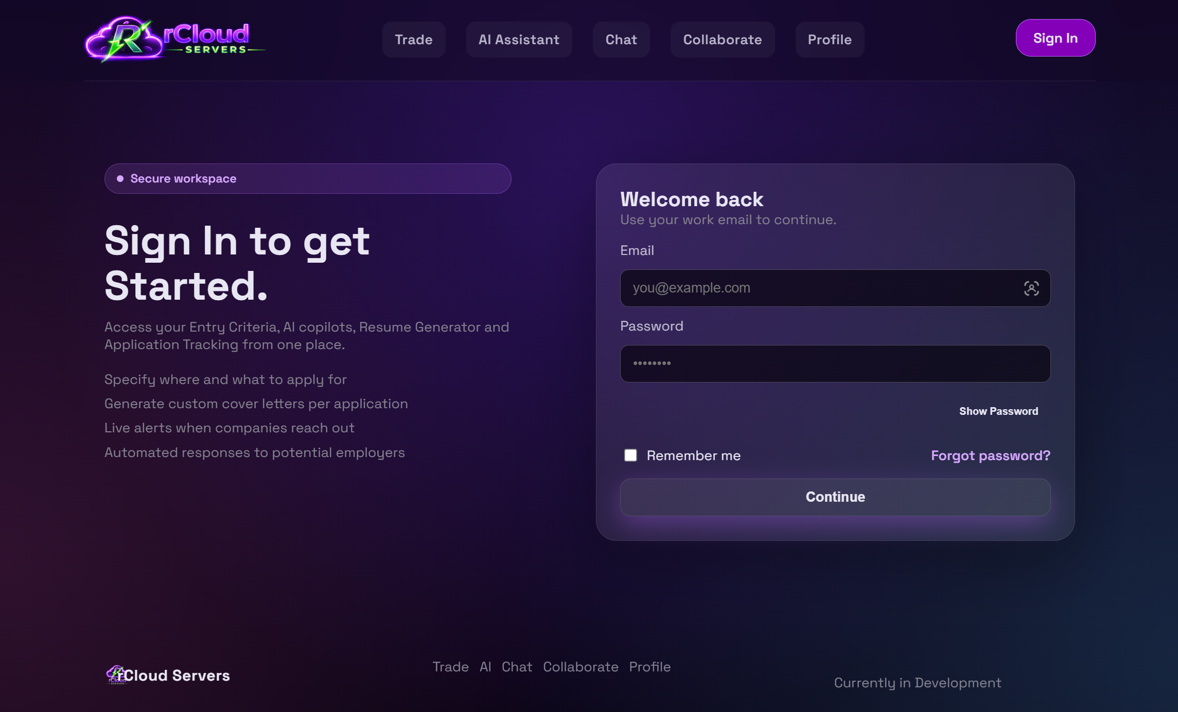Open the Chat link in footer
1178x712 pixels.
pos(517,667)
